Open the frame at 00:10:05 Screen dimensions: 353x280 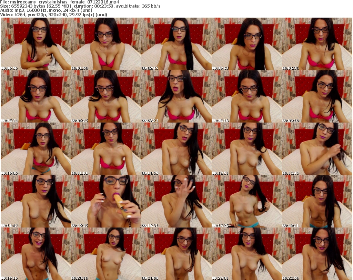click(36, 149)
